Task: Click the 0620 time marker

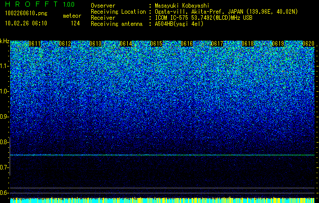Action: tap(308, 44)
